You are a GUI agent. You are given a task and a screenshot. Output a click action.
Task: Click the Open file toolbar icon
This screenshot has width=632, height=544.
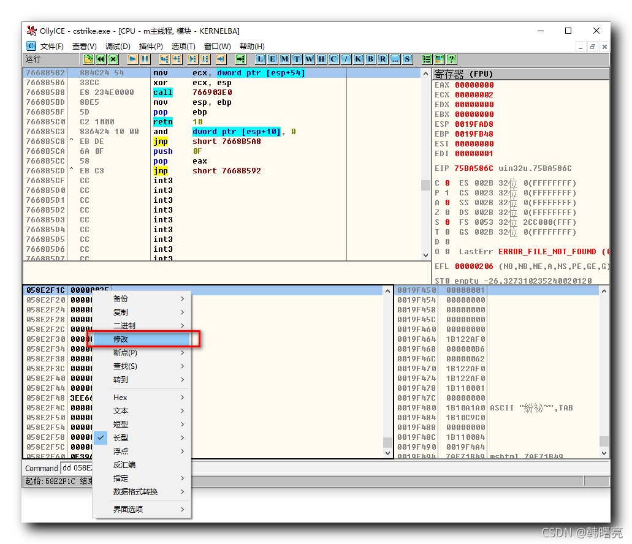pos(88,59)
